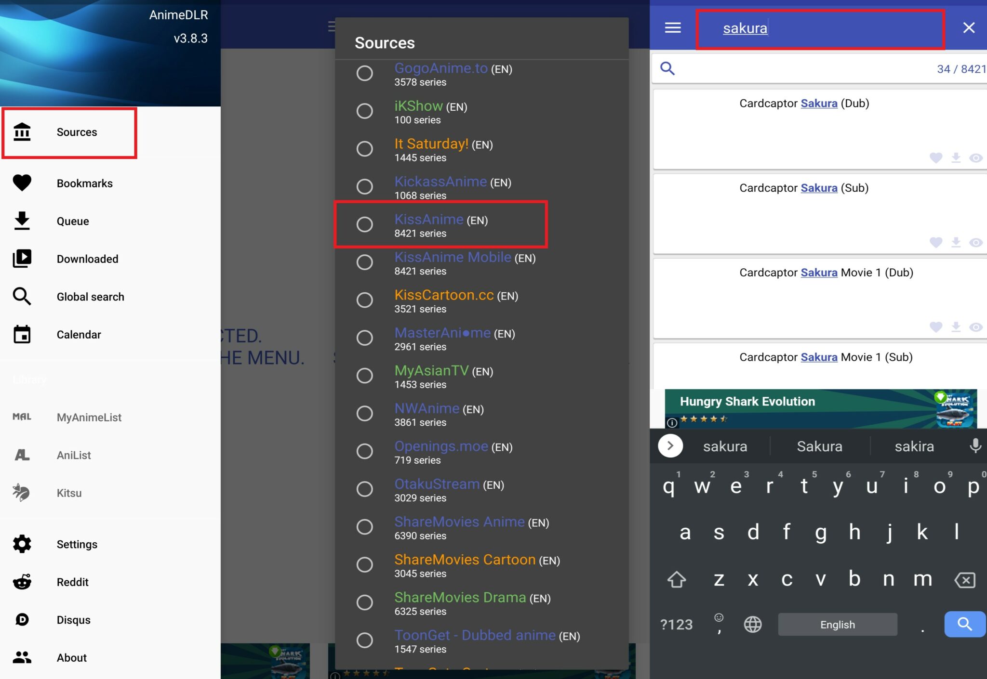Click the Calendar icon in sidebar
The width and height of the screenshot is (987, 679).
tap(22, 334)
